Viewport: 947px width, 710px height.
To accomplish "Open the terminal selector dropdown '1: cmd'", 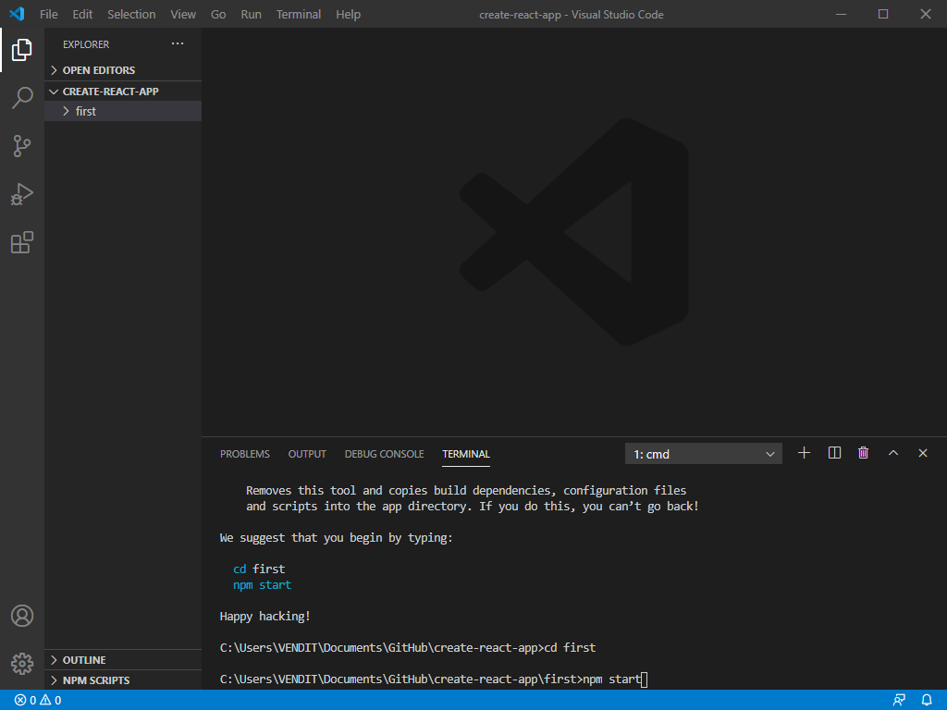I will pyautogui.click(x=704, y=454).
